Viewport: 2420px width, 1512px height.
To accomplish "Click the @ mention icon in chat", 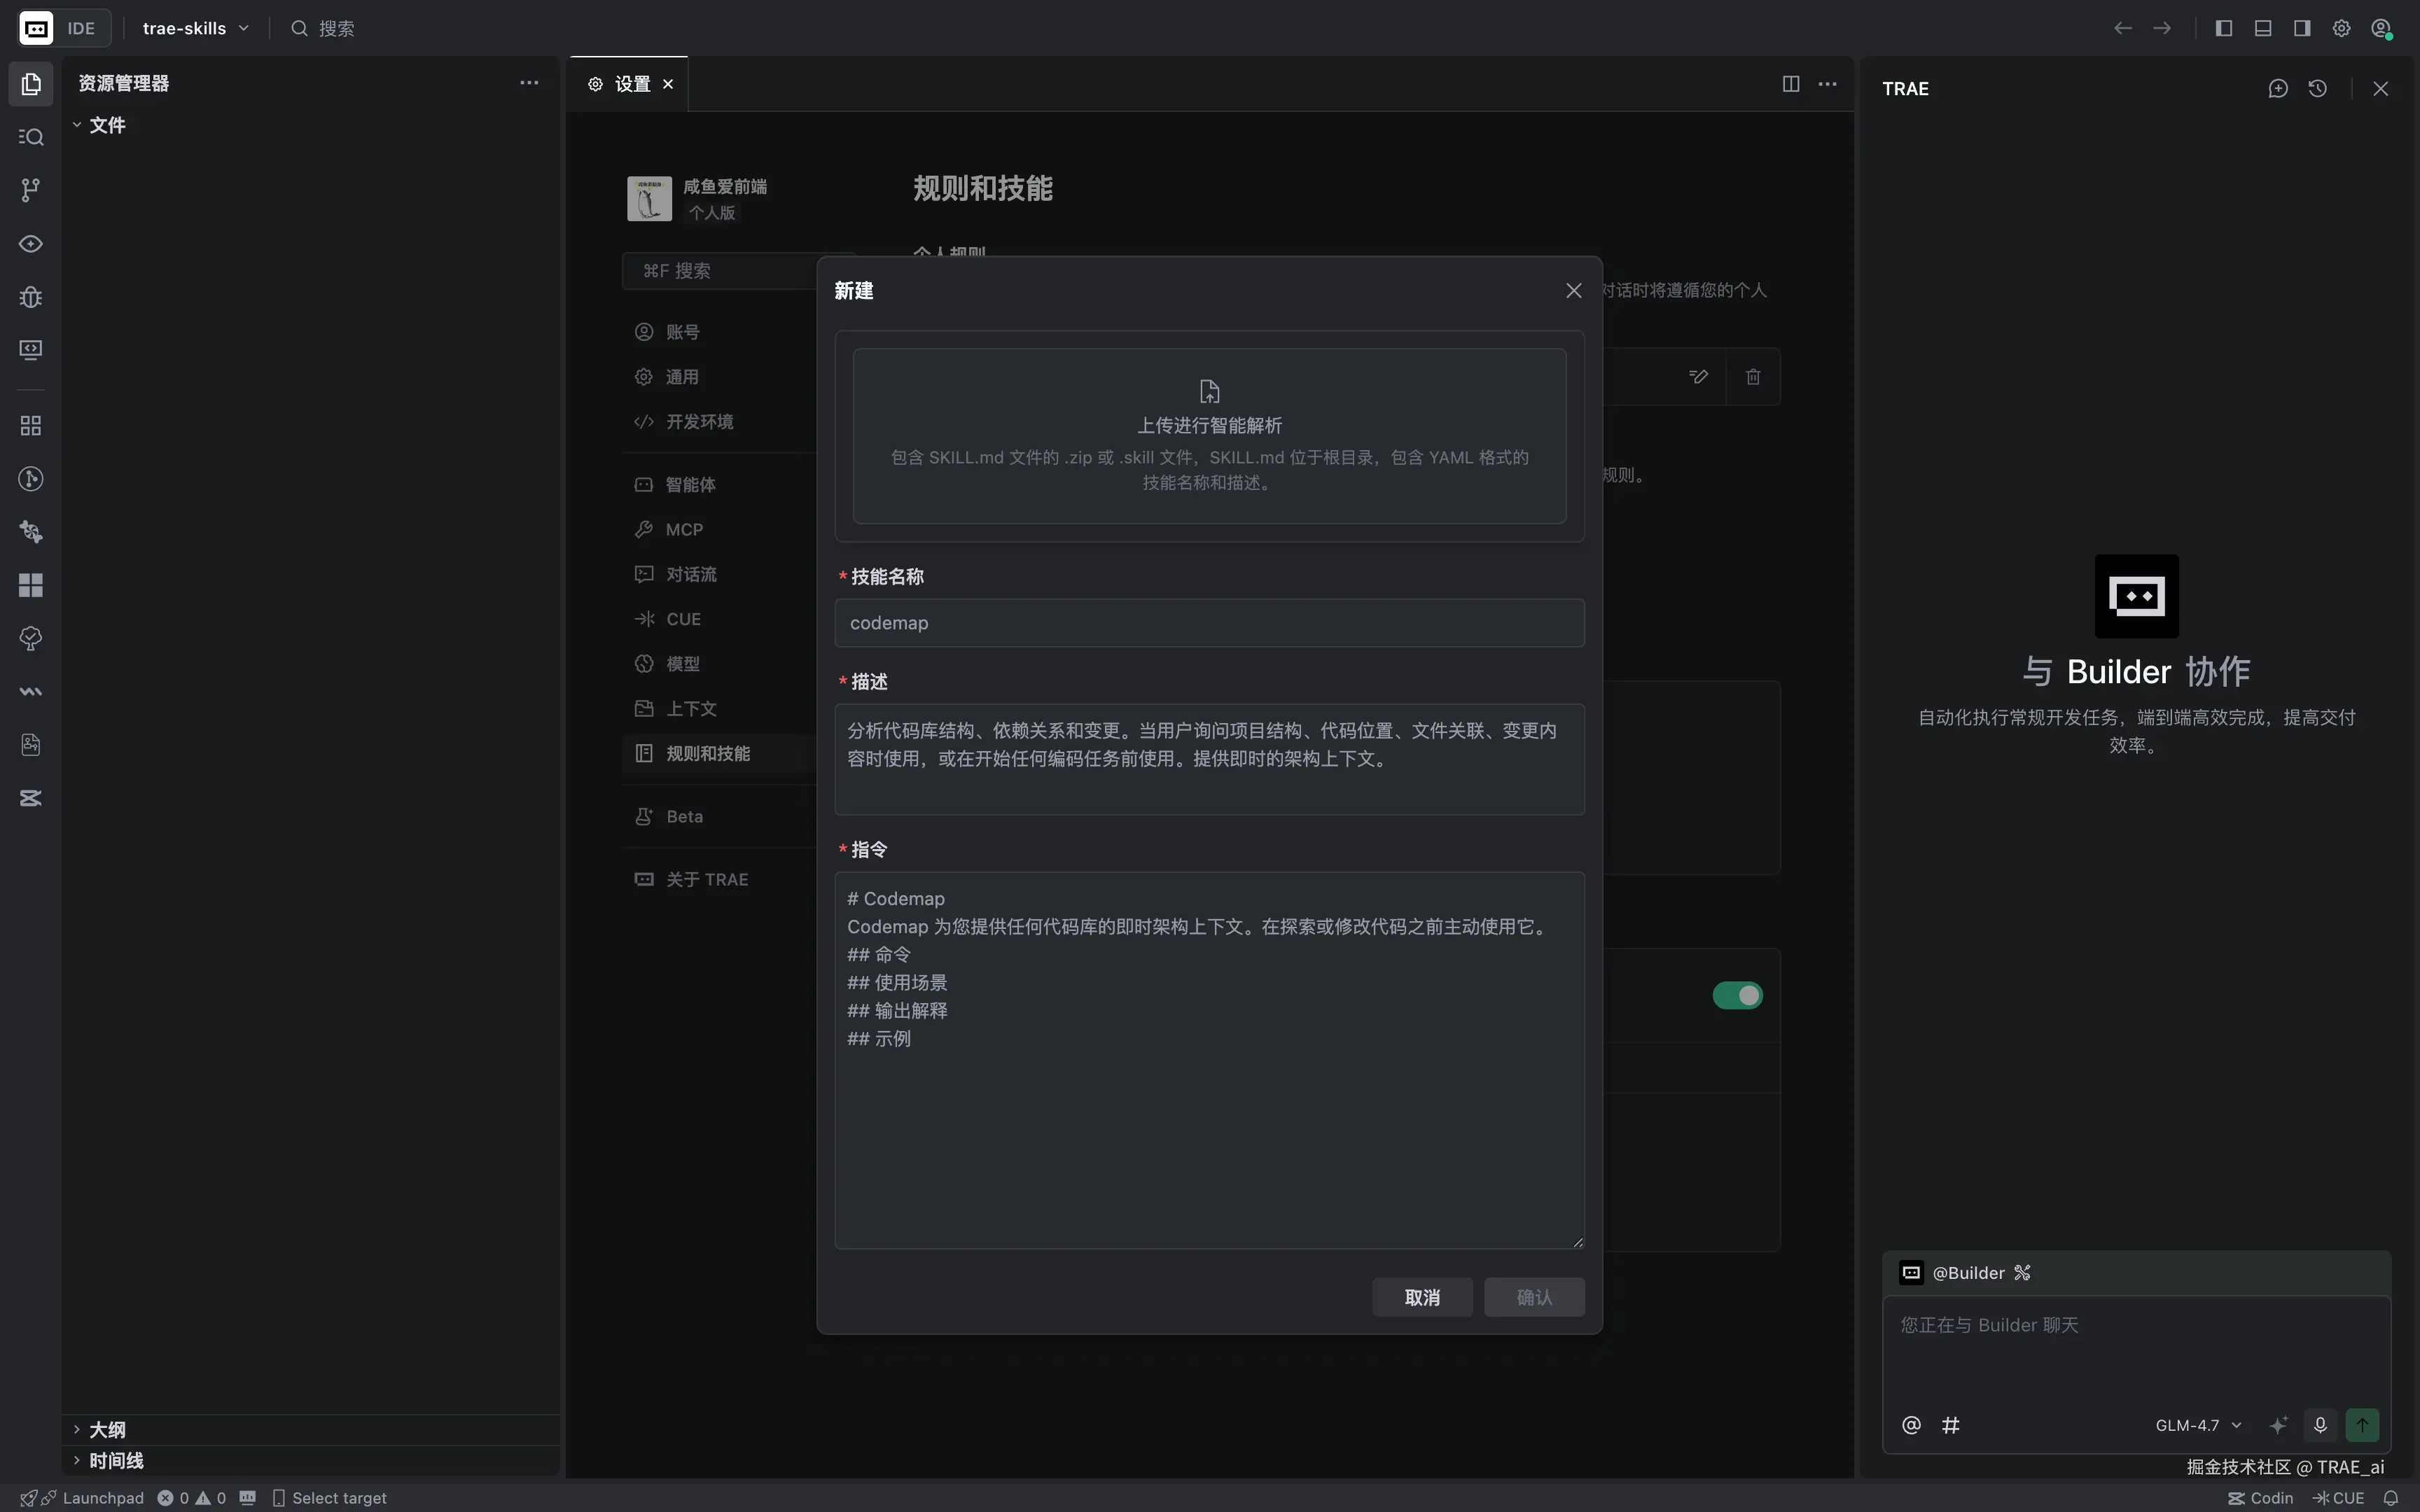I will tap(1911, 1424).
